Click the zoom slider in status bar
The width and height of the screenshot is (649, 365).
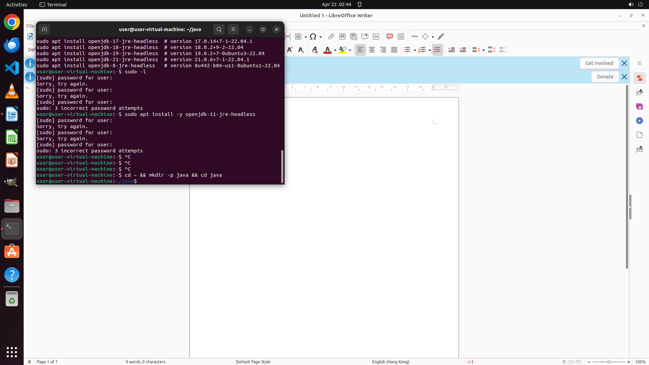coord(608,362)
